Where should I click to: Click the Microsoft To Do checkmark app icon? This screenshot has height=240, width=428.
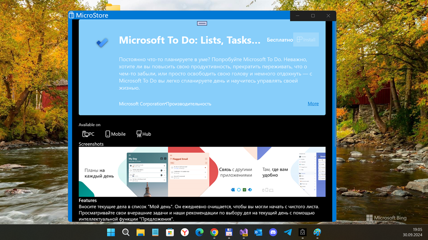coord(102,42)
